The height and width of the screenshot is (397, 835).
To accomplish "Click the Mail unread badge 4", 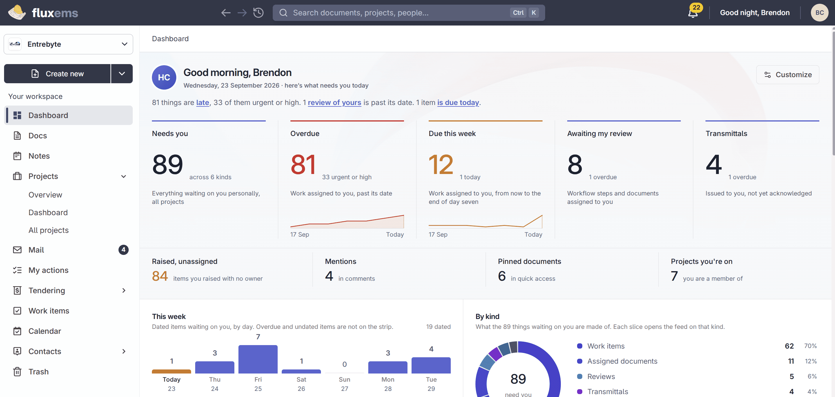I will click(x=123, y=250).
